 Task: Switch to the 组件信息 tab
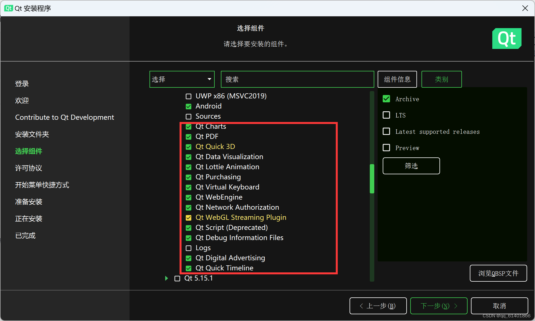pyautogui.click(x=397, y=79)
